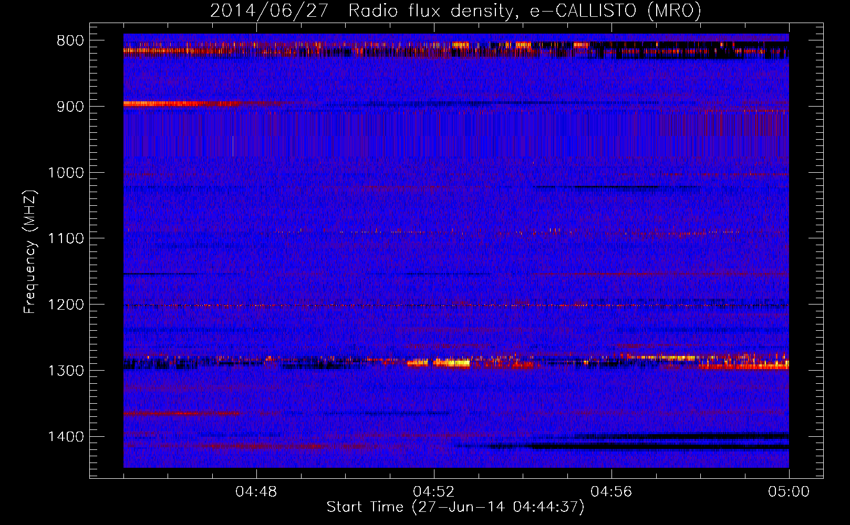This screenshot has height=525, width=850.
Task: Click the 1100 frequency tick label
Action: [x=66, y=239]
